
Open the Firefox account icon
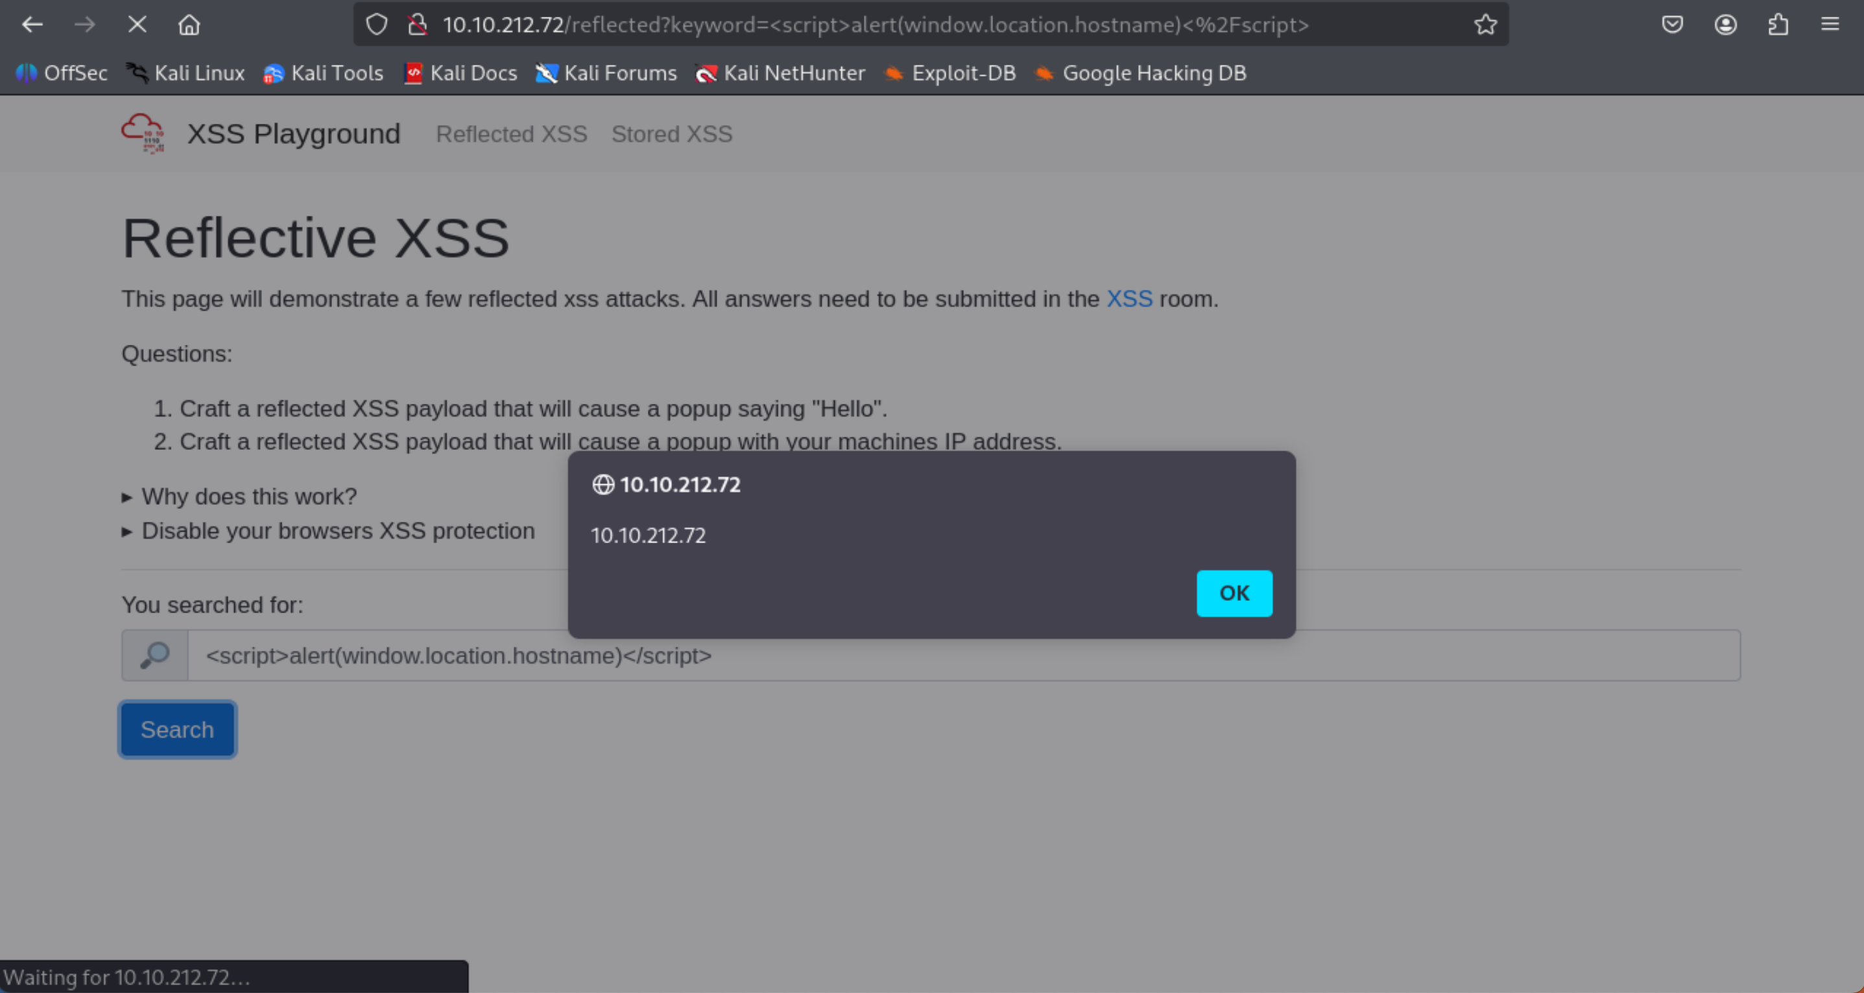pos(1725,25)
